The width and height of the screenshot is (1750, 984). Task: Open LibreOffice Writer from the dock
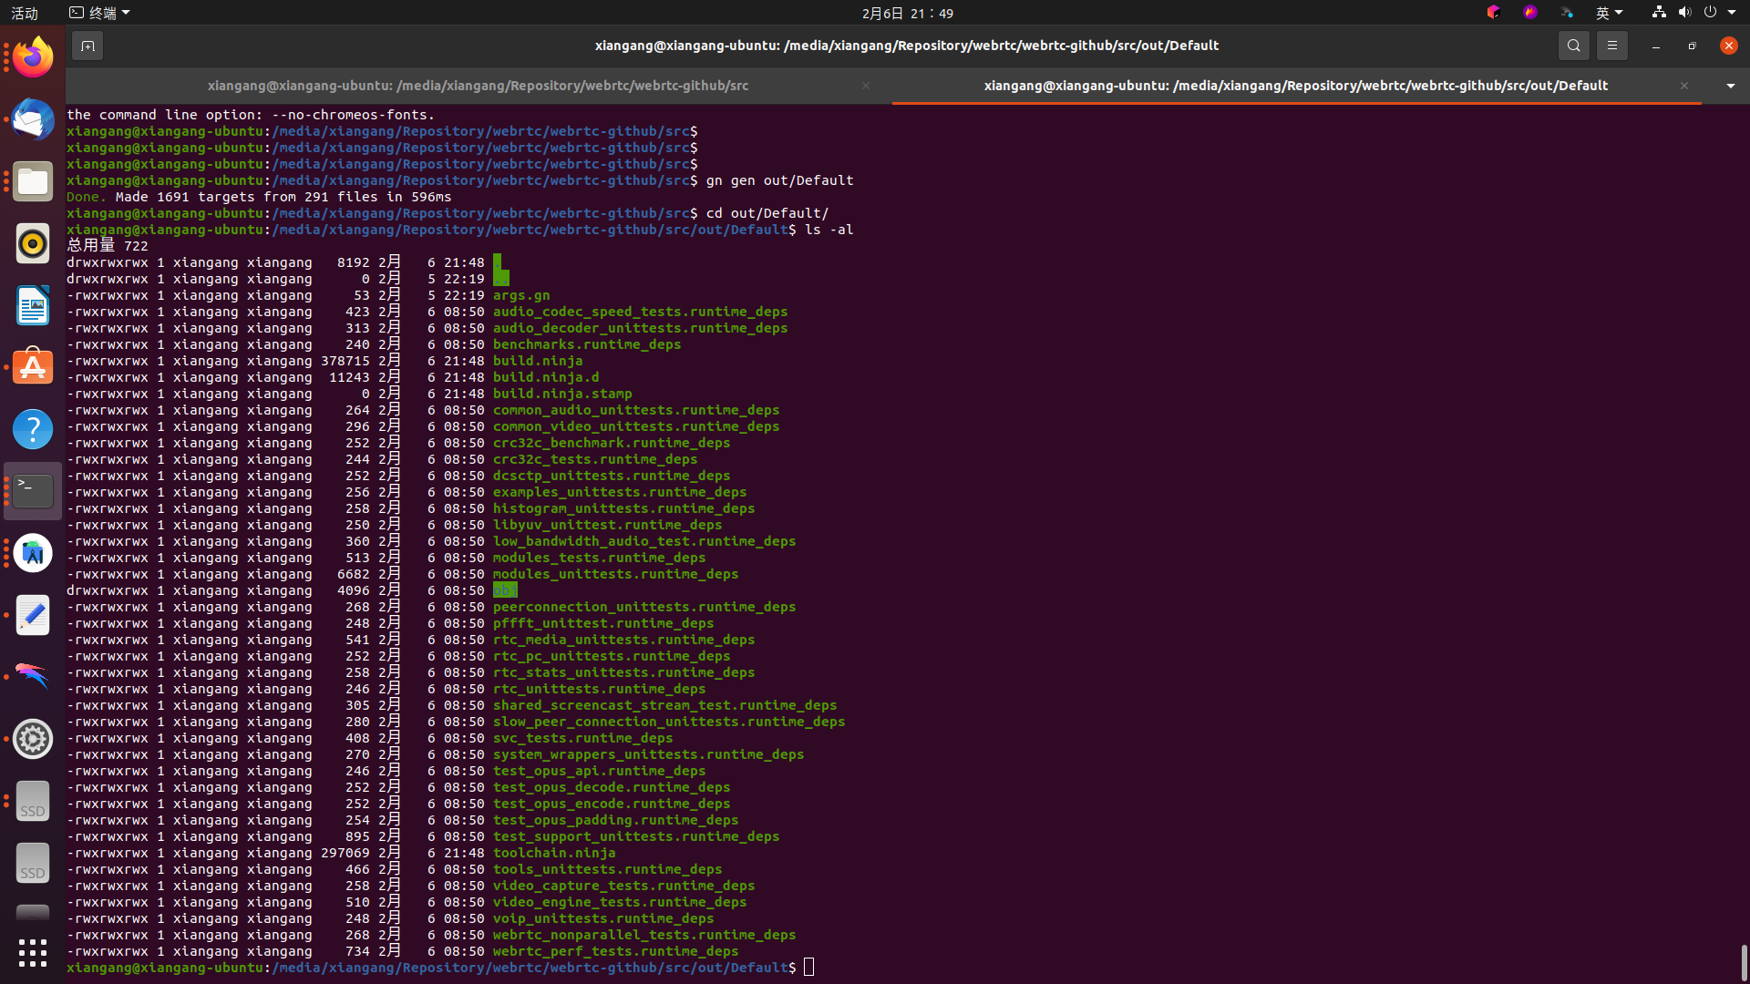[x=33, y=305]
